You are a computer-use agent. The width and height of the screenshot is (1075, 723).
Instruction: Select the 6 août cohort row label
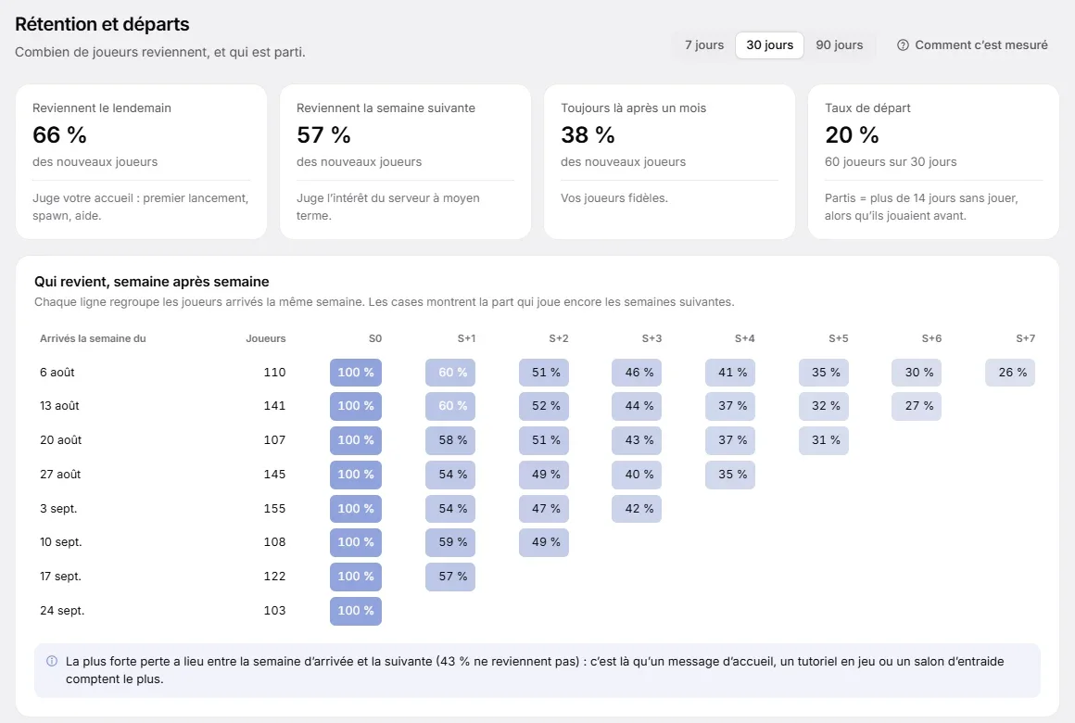(57, 373)
